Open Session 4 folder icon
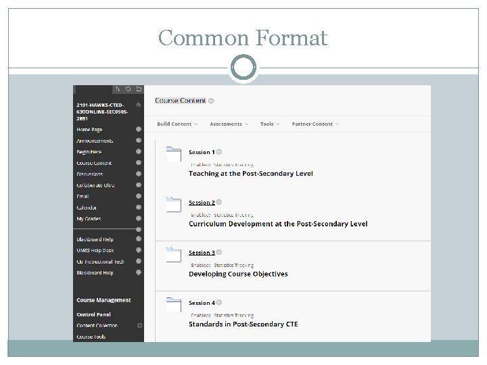 [174, 305]
